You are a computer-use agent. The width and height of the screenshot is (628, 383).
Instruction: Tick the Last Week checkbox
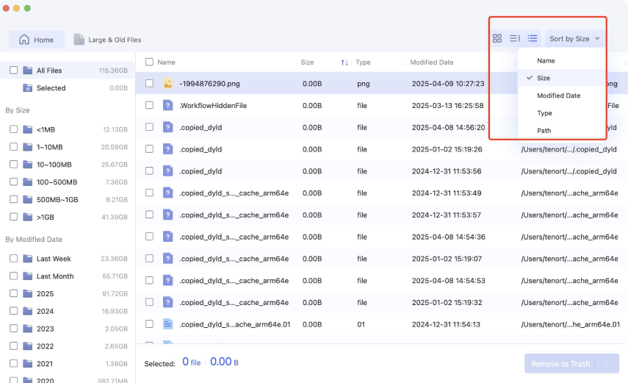point(14,258)
